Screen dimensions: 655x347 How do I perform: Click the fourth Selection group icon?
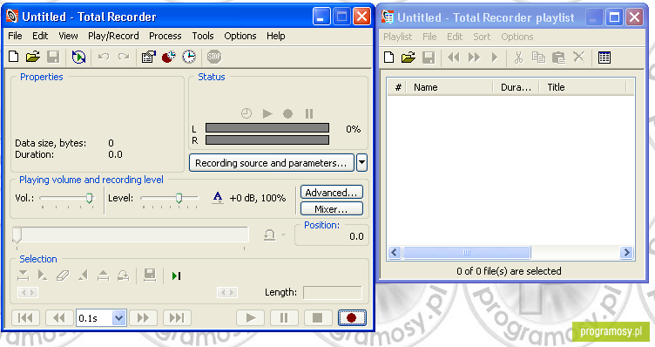[x=84, y=276]
